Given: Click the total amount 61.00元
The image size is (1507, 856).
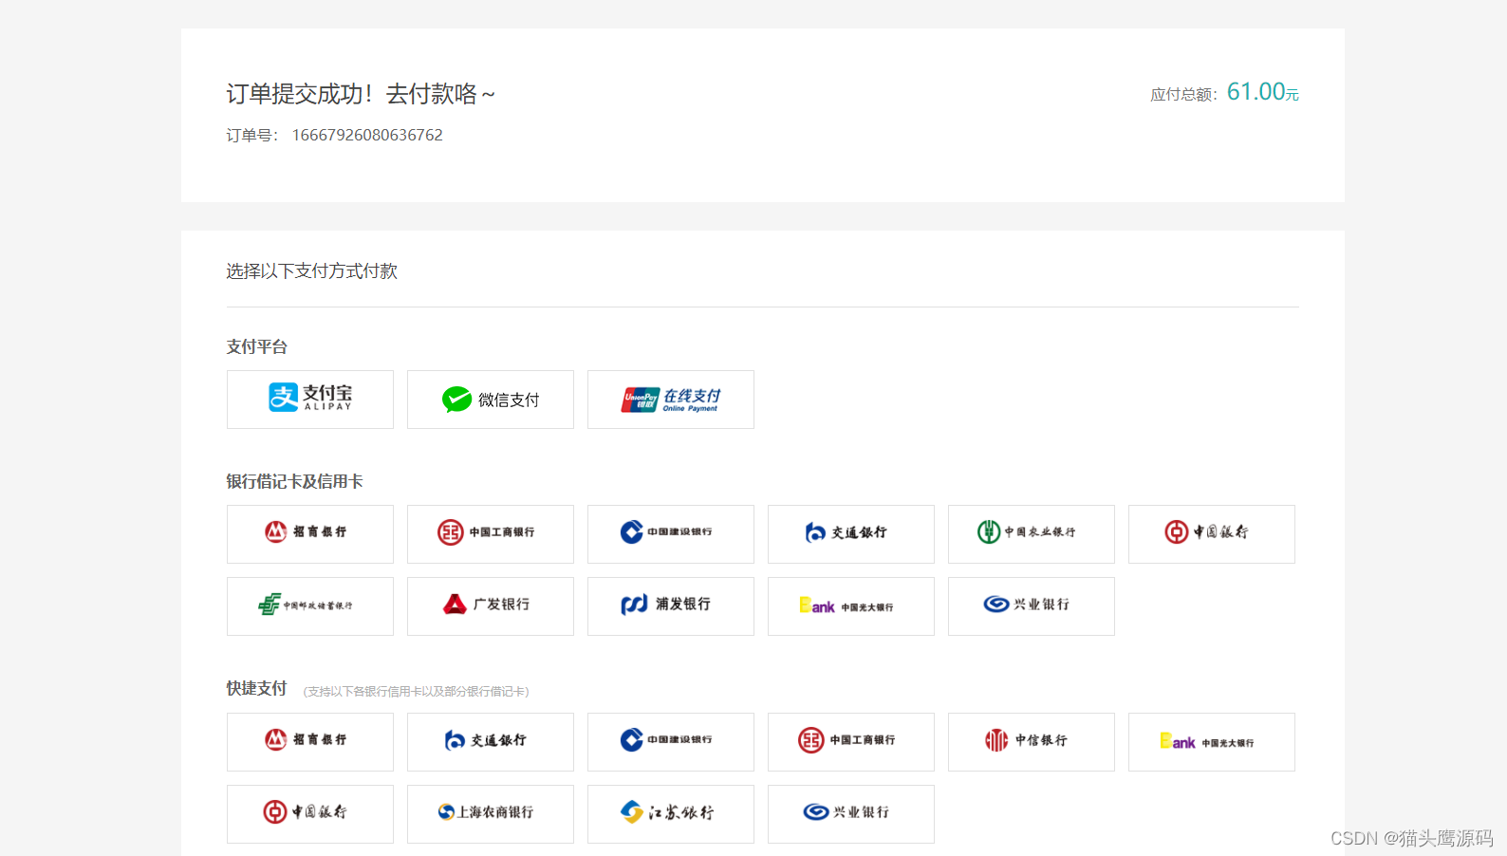Looking at the screenshot, I should [x=1262, y=92].
